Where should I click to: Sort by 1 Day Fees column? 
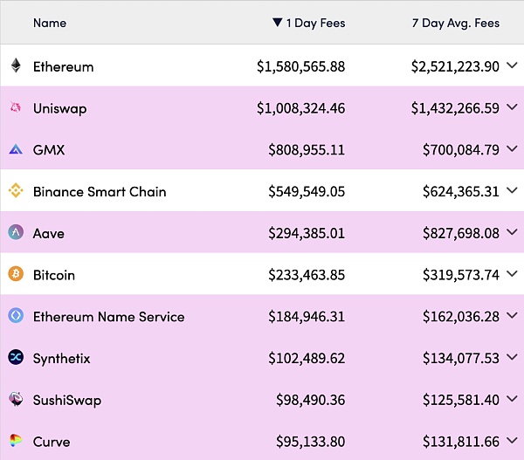click(x=308, y=23)
